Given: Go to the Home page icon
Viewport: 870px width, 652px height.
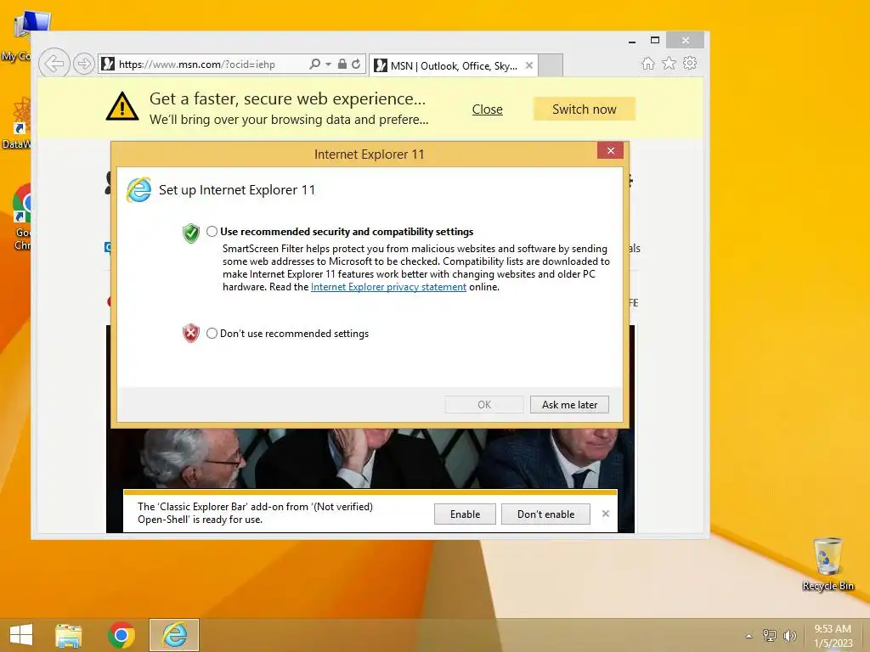Looking at the screenshot, I should coord(648,63).
